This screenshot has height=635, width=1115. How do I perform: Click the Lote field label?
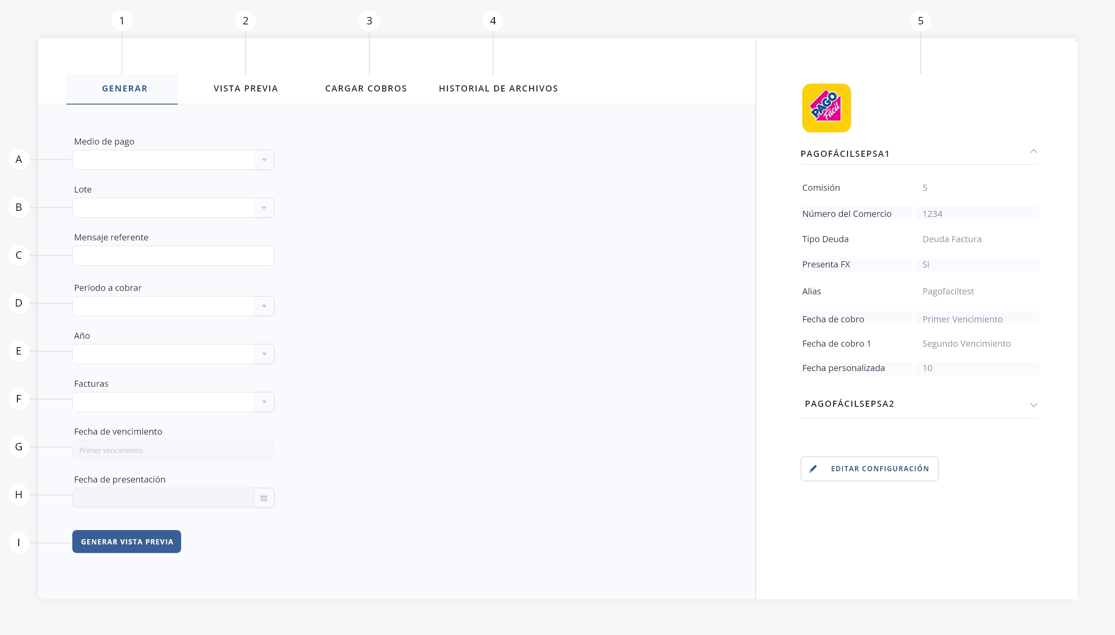tap(83, 189)
